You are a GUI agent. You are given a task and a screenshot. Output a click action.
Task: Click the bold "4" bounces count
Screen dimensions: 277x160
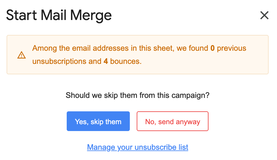coord(106,61)
